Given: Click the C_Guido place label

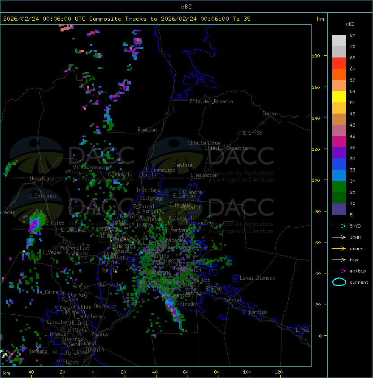Looking at the screenshot, I should click(x=55, y=223).
